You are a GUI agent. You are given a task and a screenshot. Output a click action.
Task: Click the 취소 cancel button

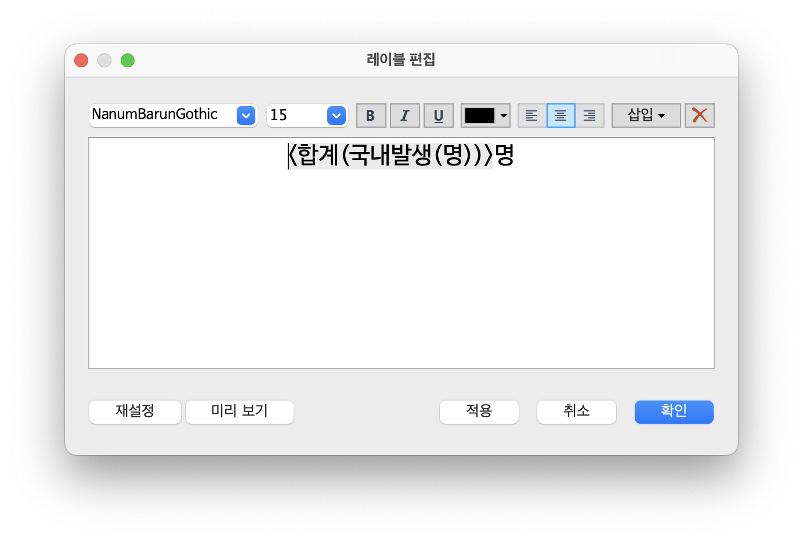(577, 412)
